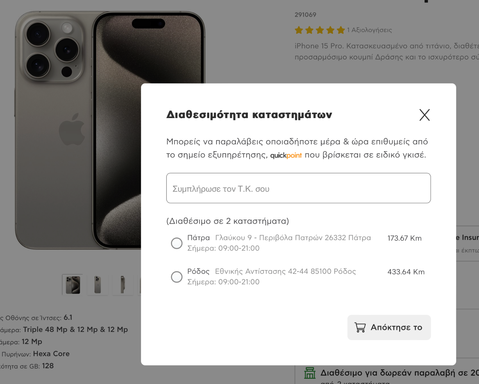Close the store availability dialog

[424, 115]
